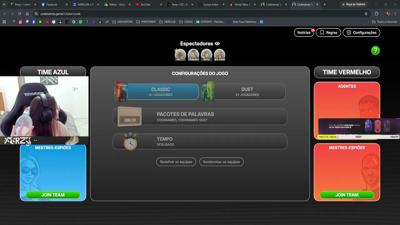
Task: Click spectator avatar Chapaco
Action: (x=193, y=55)
